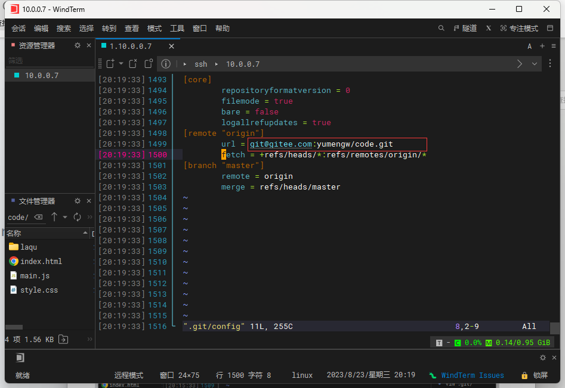
Task: Expand the new session dropdown arrow
Action: click(121, 64)
